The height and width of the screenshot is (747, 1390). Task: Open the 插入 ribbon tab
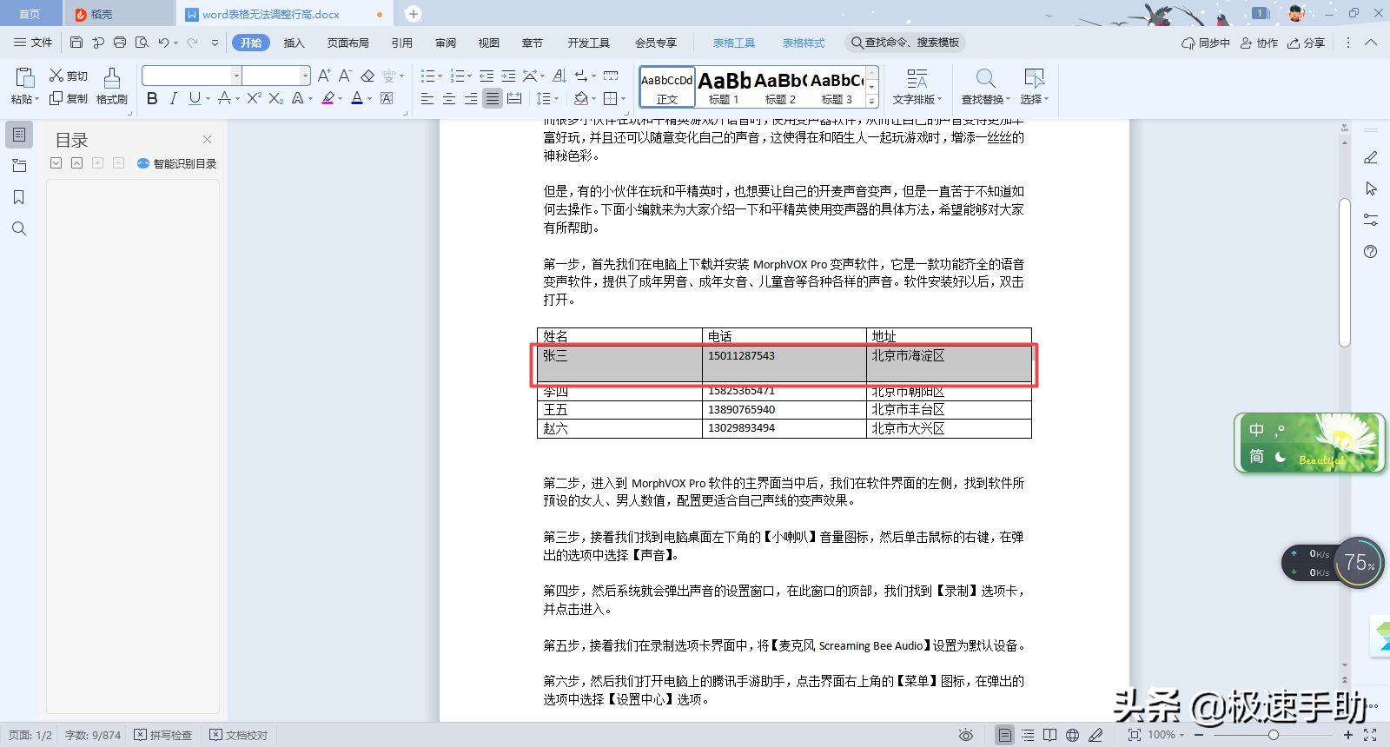pos(295,43)
